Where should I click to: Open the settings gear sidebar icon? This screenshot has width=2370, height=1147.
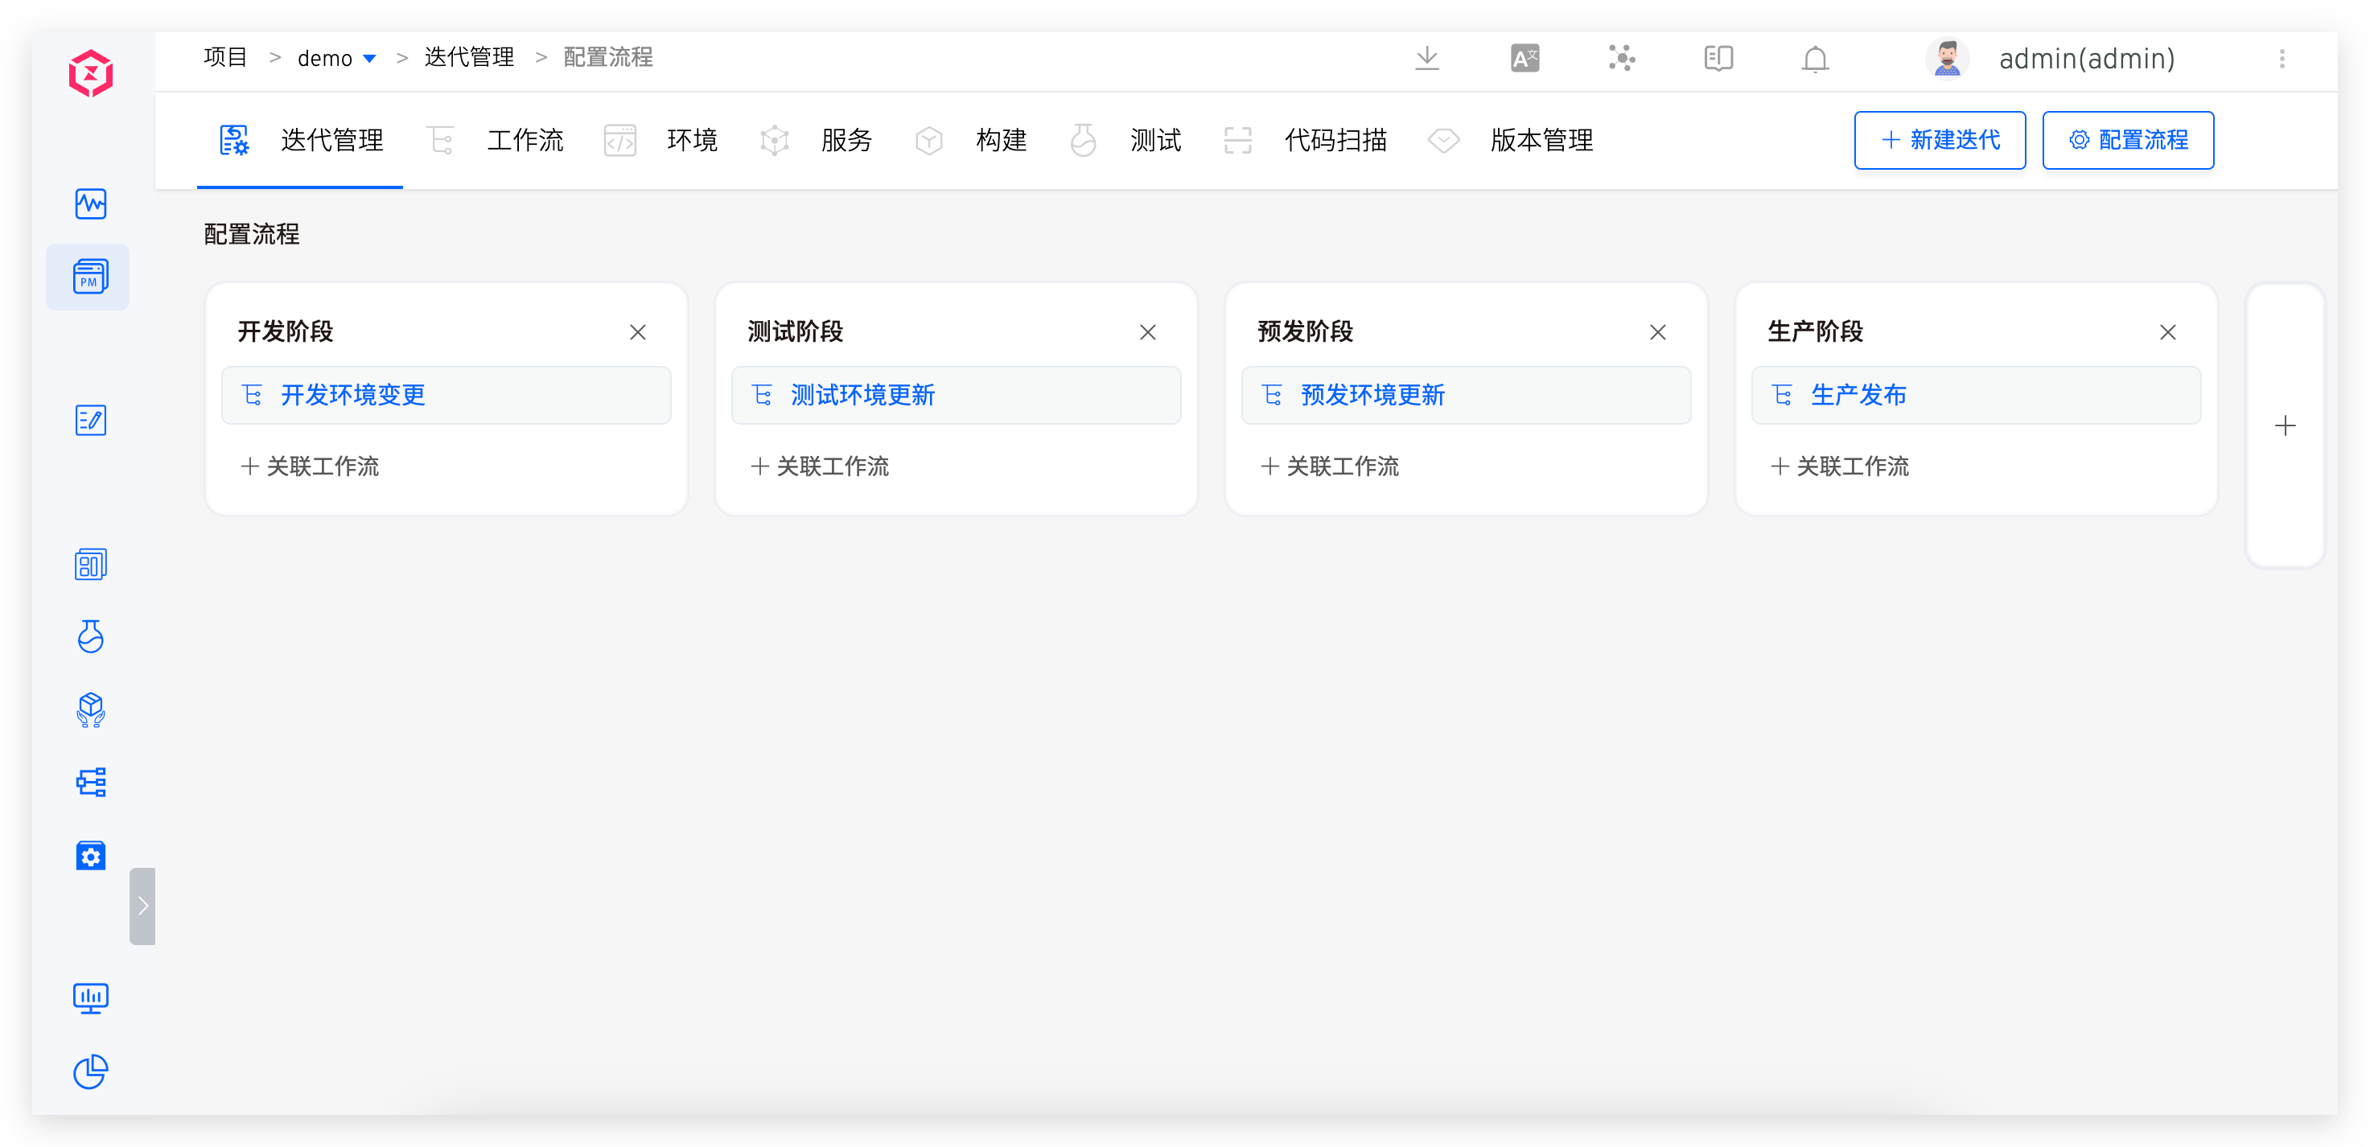click(x=90, y=855)
